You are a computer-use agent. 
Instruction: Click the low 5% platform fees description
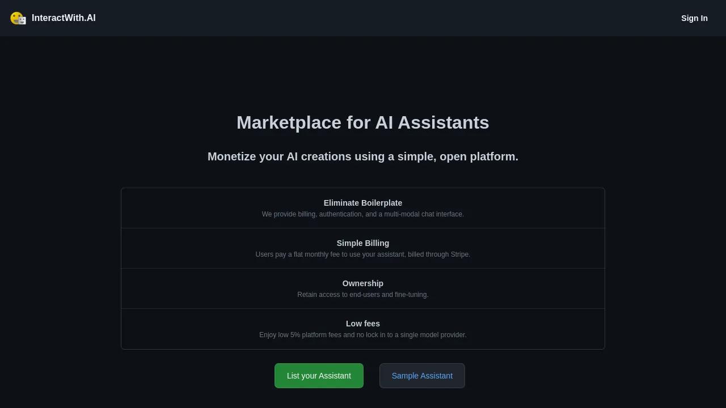click(x=363, y=335)
